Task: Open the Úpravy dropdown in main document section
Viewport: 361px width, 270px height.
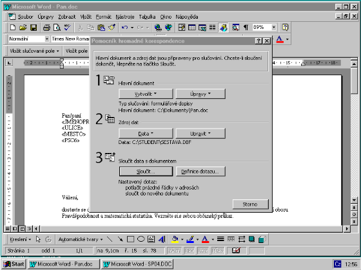Action: click(200, 94)
